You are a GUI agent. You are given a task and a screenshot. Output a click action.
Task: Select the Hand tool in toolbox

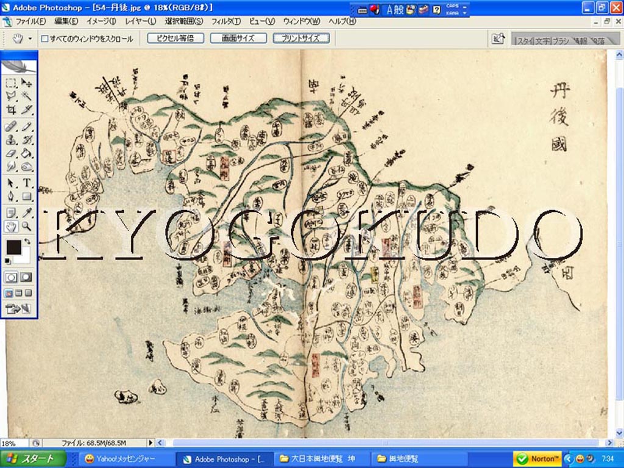pyautogui.click(x=11, y=227)
